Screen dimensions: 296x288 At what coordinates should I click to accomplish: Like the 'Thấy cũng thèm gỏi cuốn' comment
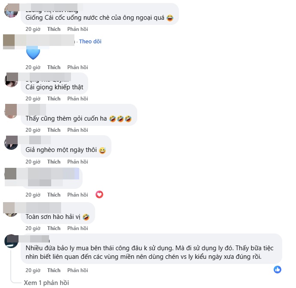point(54,130)
